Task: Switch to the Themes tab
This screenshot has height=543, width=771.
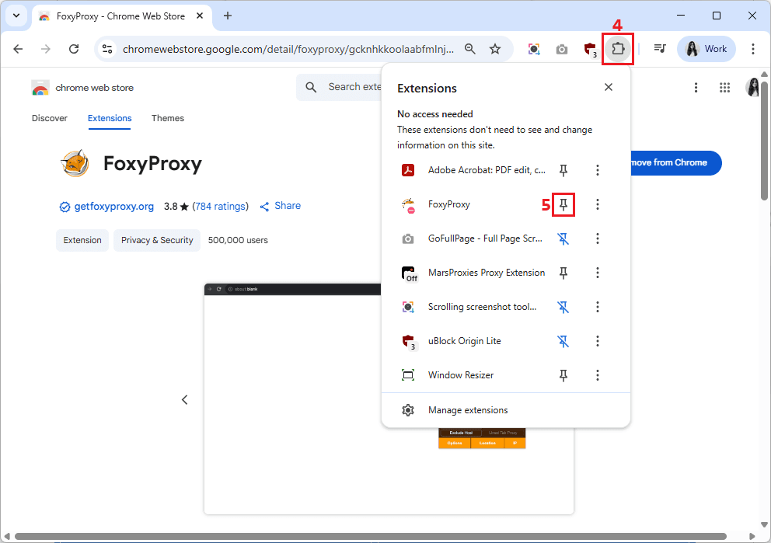Action: coord(168,118)
